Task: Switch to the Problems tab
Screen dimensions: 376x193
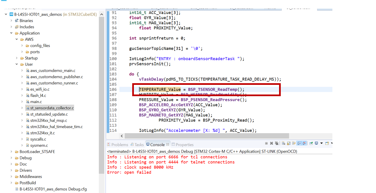Action: click(x=118, y=145)
